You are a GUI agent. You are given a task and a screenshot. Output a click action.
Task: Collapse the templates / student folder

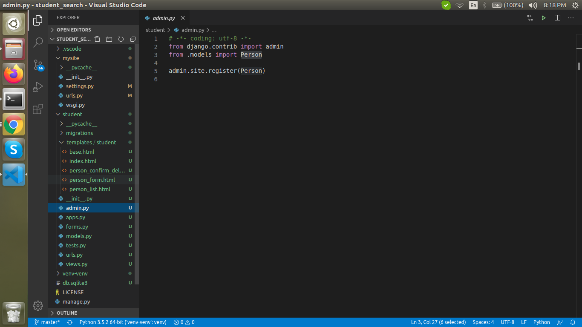click(x=93, y=142)
